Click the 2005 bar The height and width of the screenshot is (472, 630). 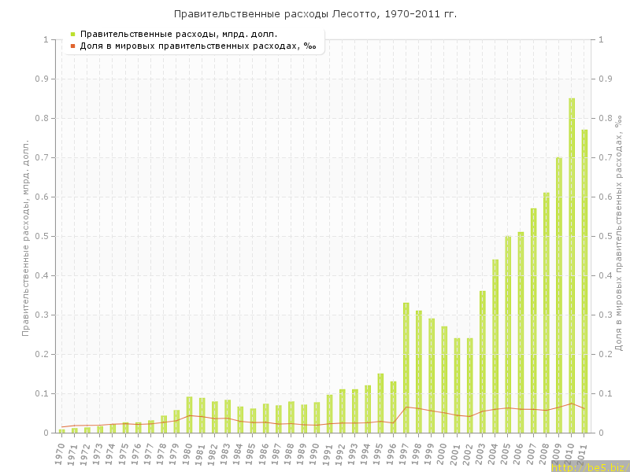point(508,334)
